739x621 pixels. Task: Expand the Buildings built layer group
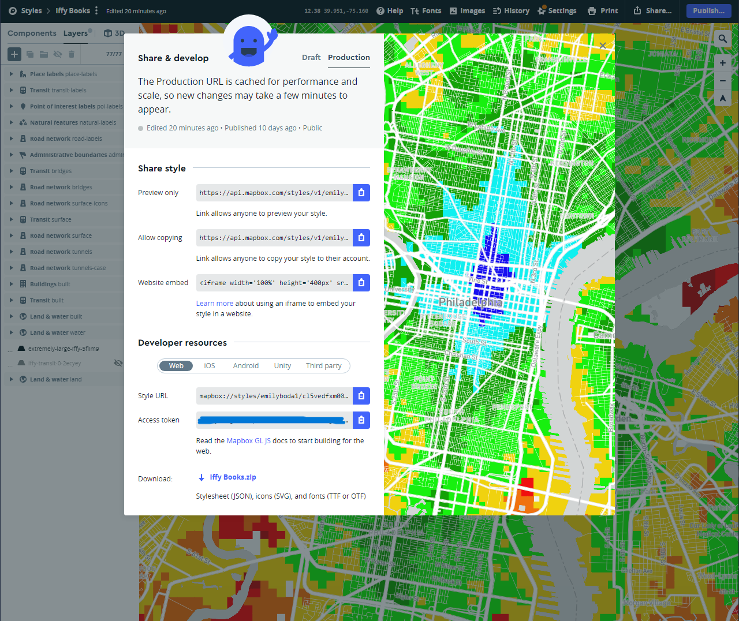[11, 284]
